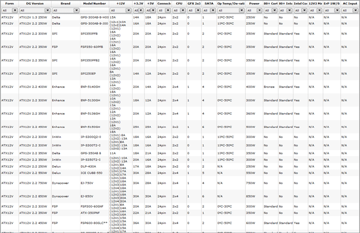Open the SATA filter dropdown
Image resolution: width=360 pixels, height=233 pixels.
[209, 10]
